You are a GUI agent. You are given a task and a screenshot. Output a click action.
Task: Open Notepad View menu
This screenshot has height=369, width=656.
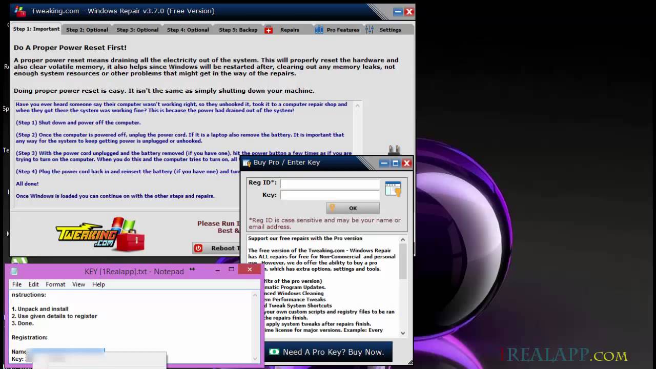pos(78,284)
